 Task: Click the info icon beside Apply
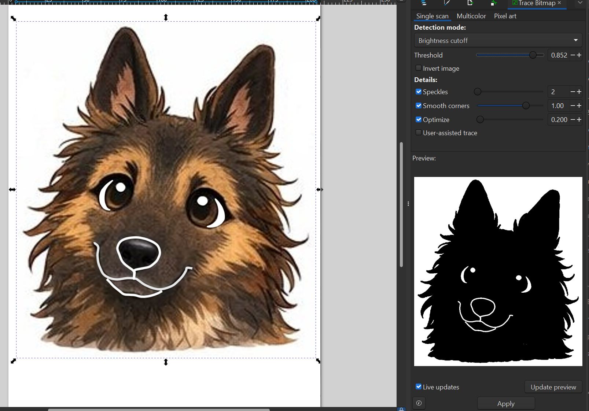(x=419, y=403)
